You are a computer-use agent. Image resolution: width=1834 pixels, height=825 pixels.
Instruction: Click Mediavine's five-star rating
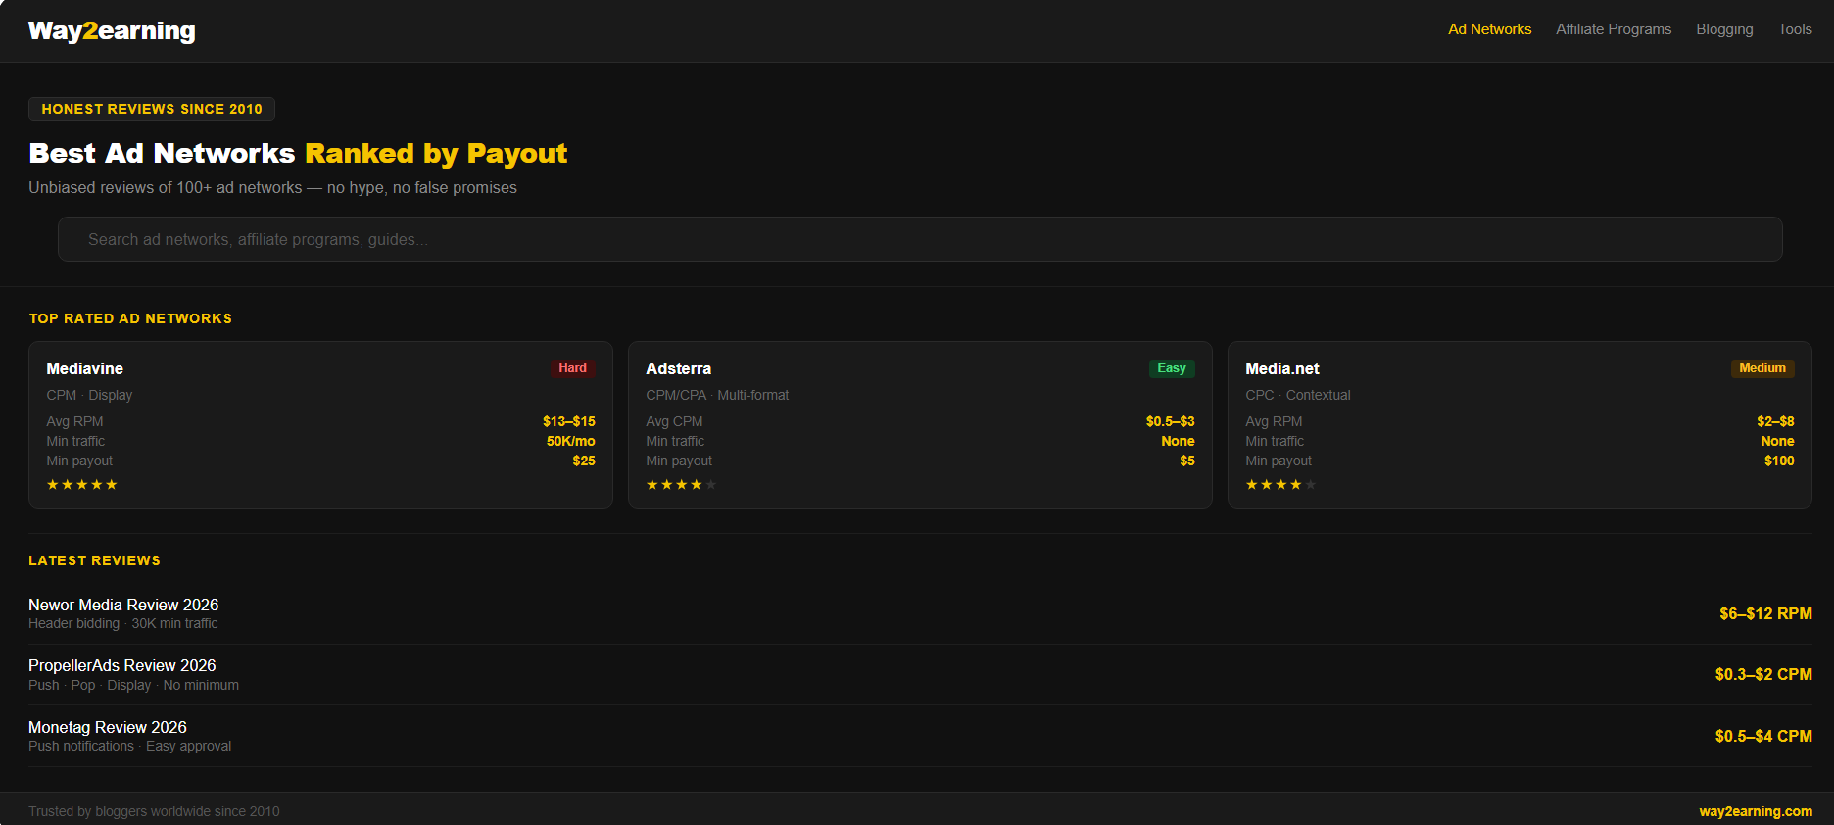click(82, 485)
